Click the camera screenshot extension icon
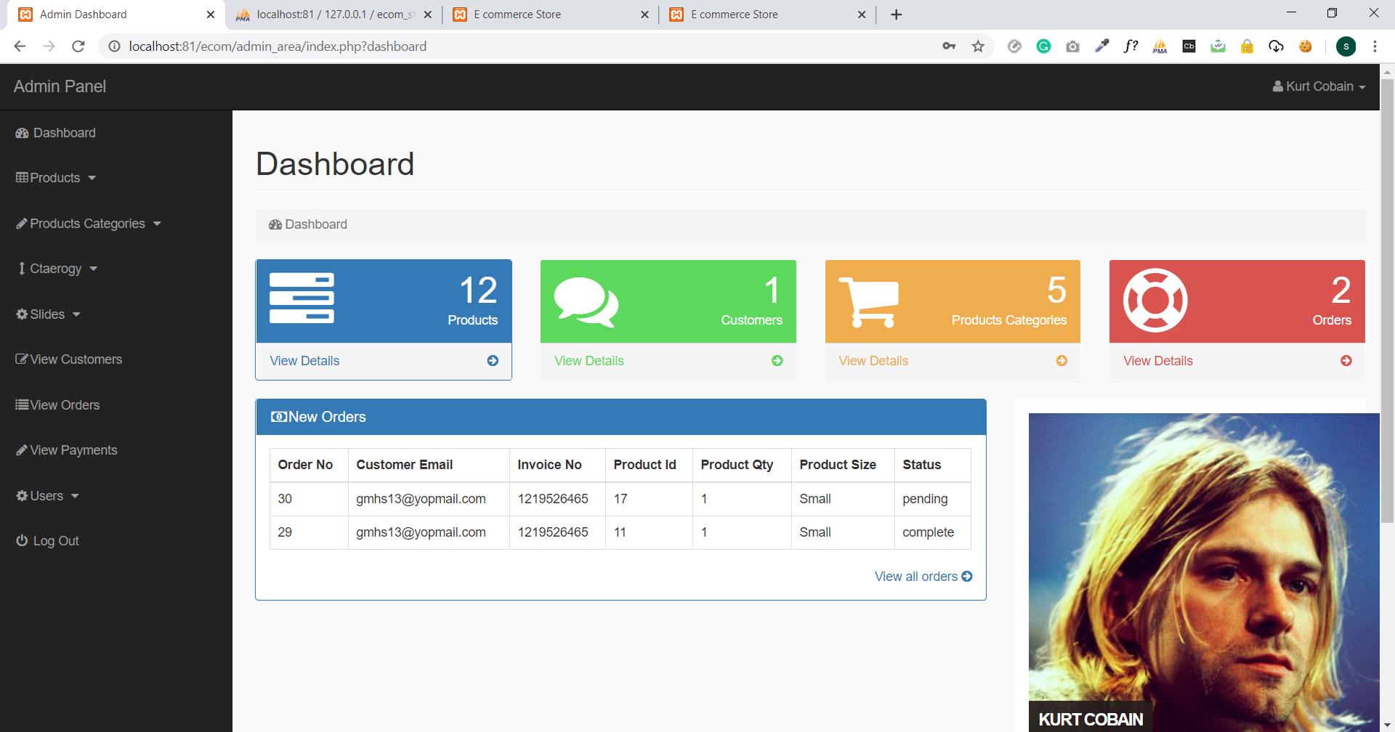1395x732 pixels. pos(1072,46)
